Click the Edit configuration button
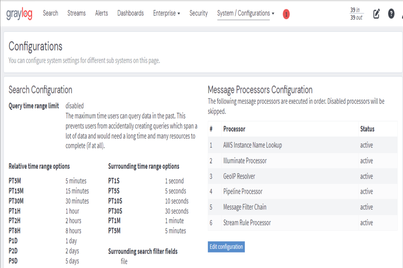Screen dimensions: 403x268 pos(226,247)
